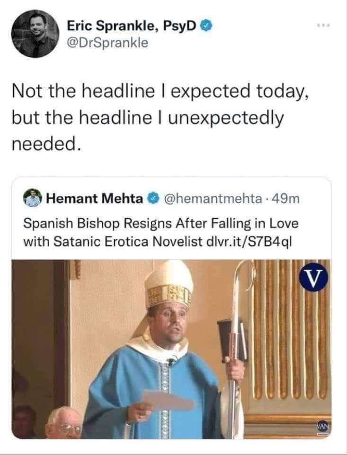
Task: Open the three-dot more options menu
Action: pyautogui.click(x=324, y=26)
